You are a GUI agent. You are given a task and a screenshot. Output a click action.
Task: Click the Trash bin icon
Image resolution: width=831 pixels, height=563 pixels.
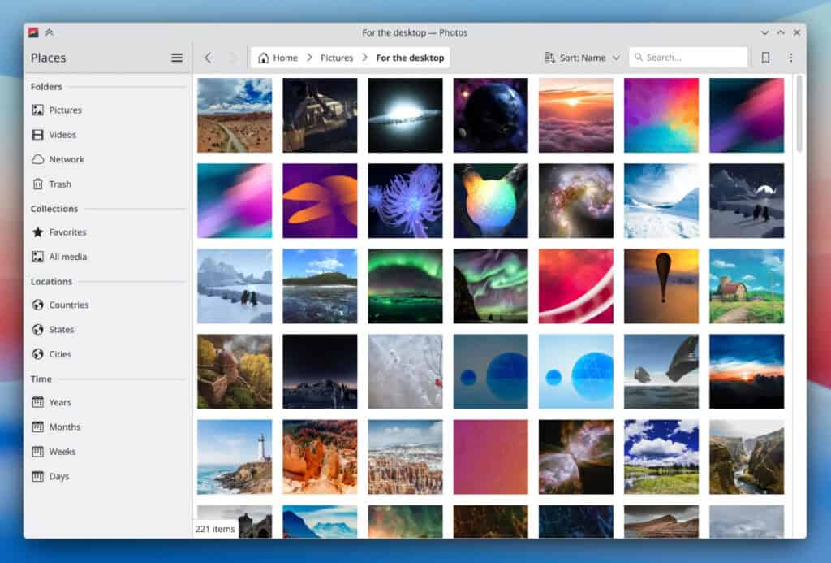37,184
